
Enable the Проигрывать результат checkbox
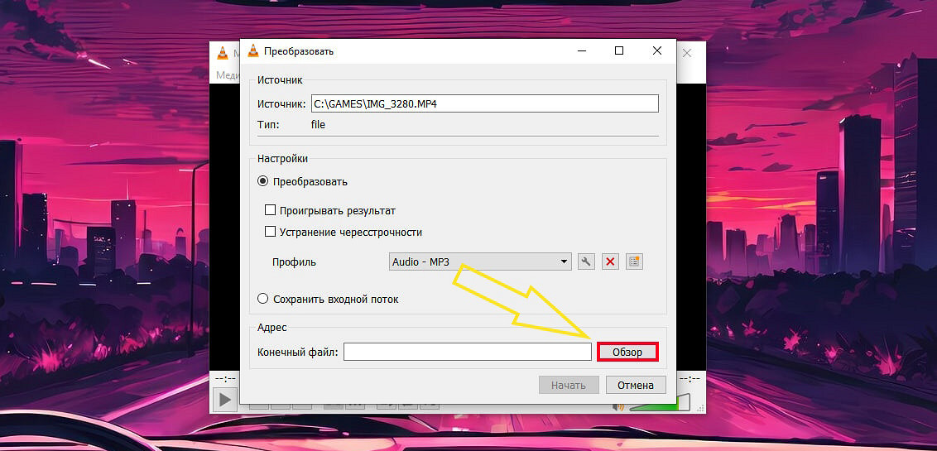(270, 210)
